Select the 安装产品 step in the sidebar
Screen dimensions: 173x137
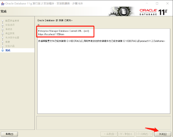pyautogui.click(x=10, y=46)
